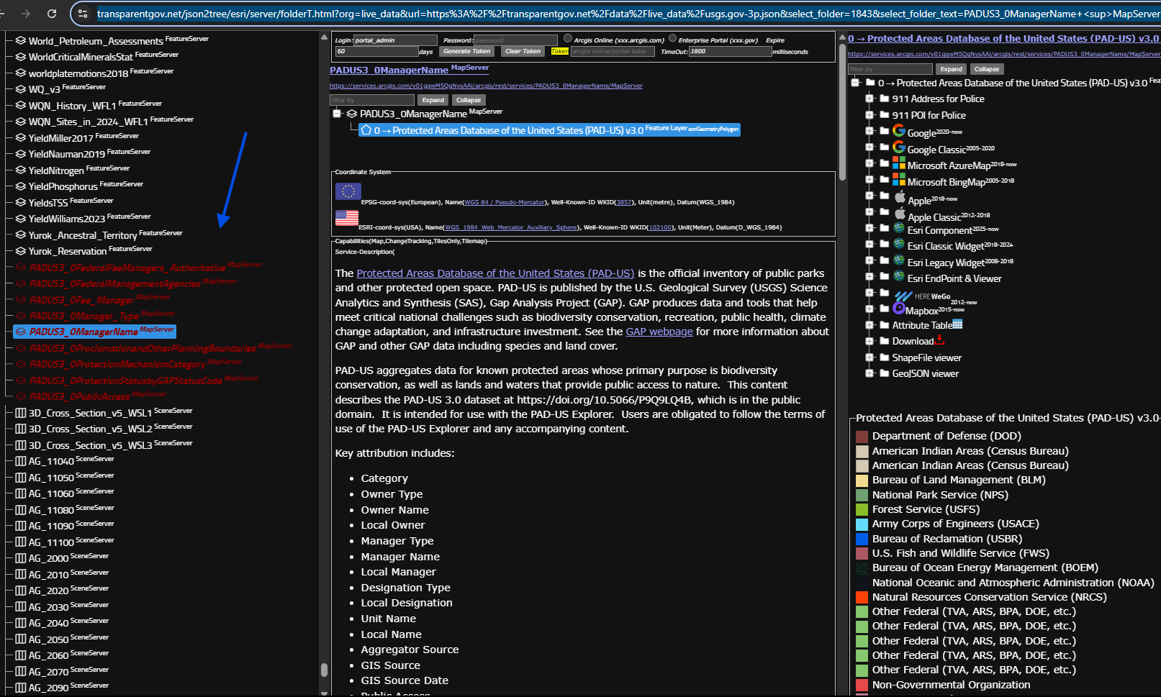Image resolution: width=1161 pixels, height=697 pixels.
Task: Expand the ShapeFile viewer folder node
Action: (869, 357)
